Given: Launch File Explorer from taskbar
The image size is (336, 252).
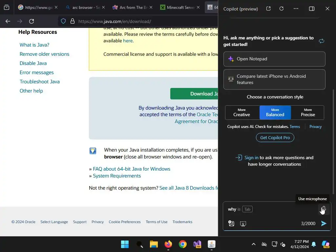Looking at the screenshot, I should coord(154,244).
